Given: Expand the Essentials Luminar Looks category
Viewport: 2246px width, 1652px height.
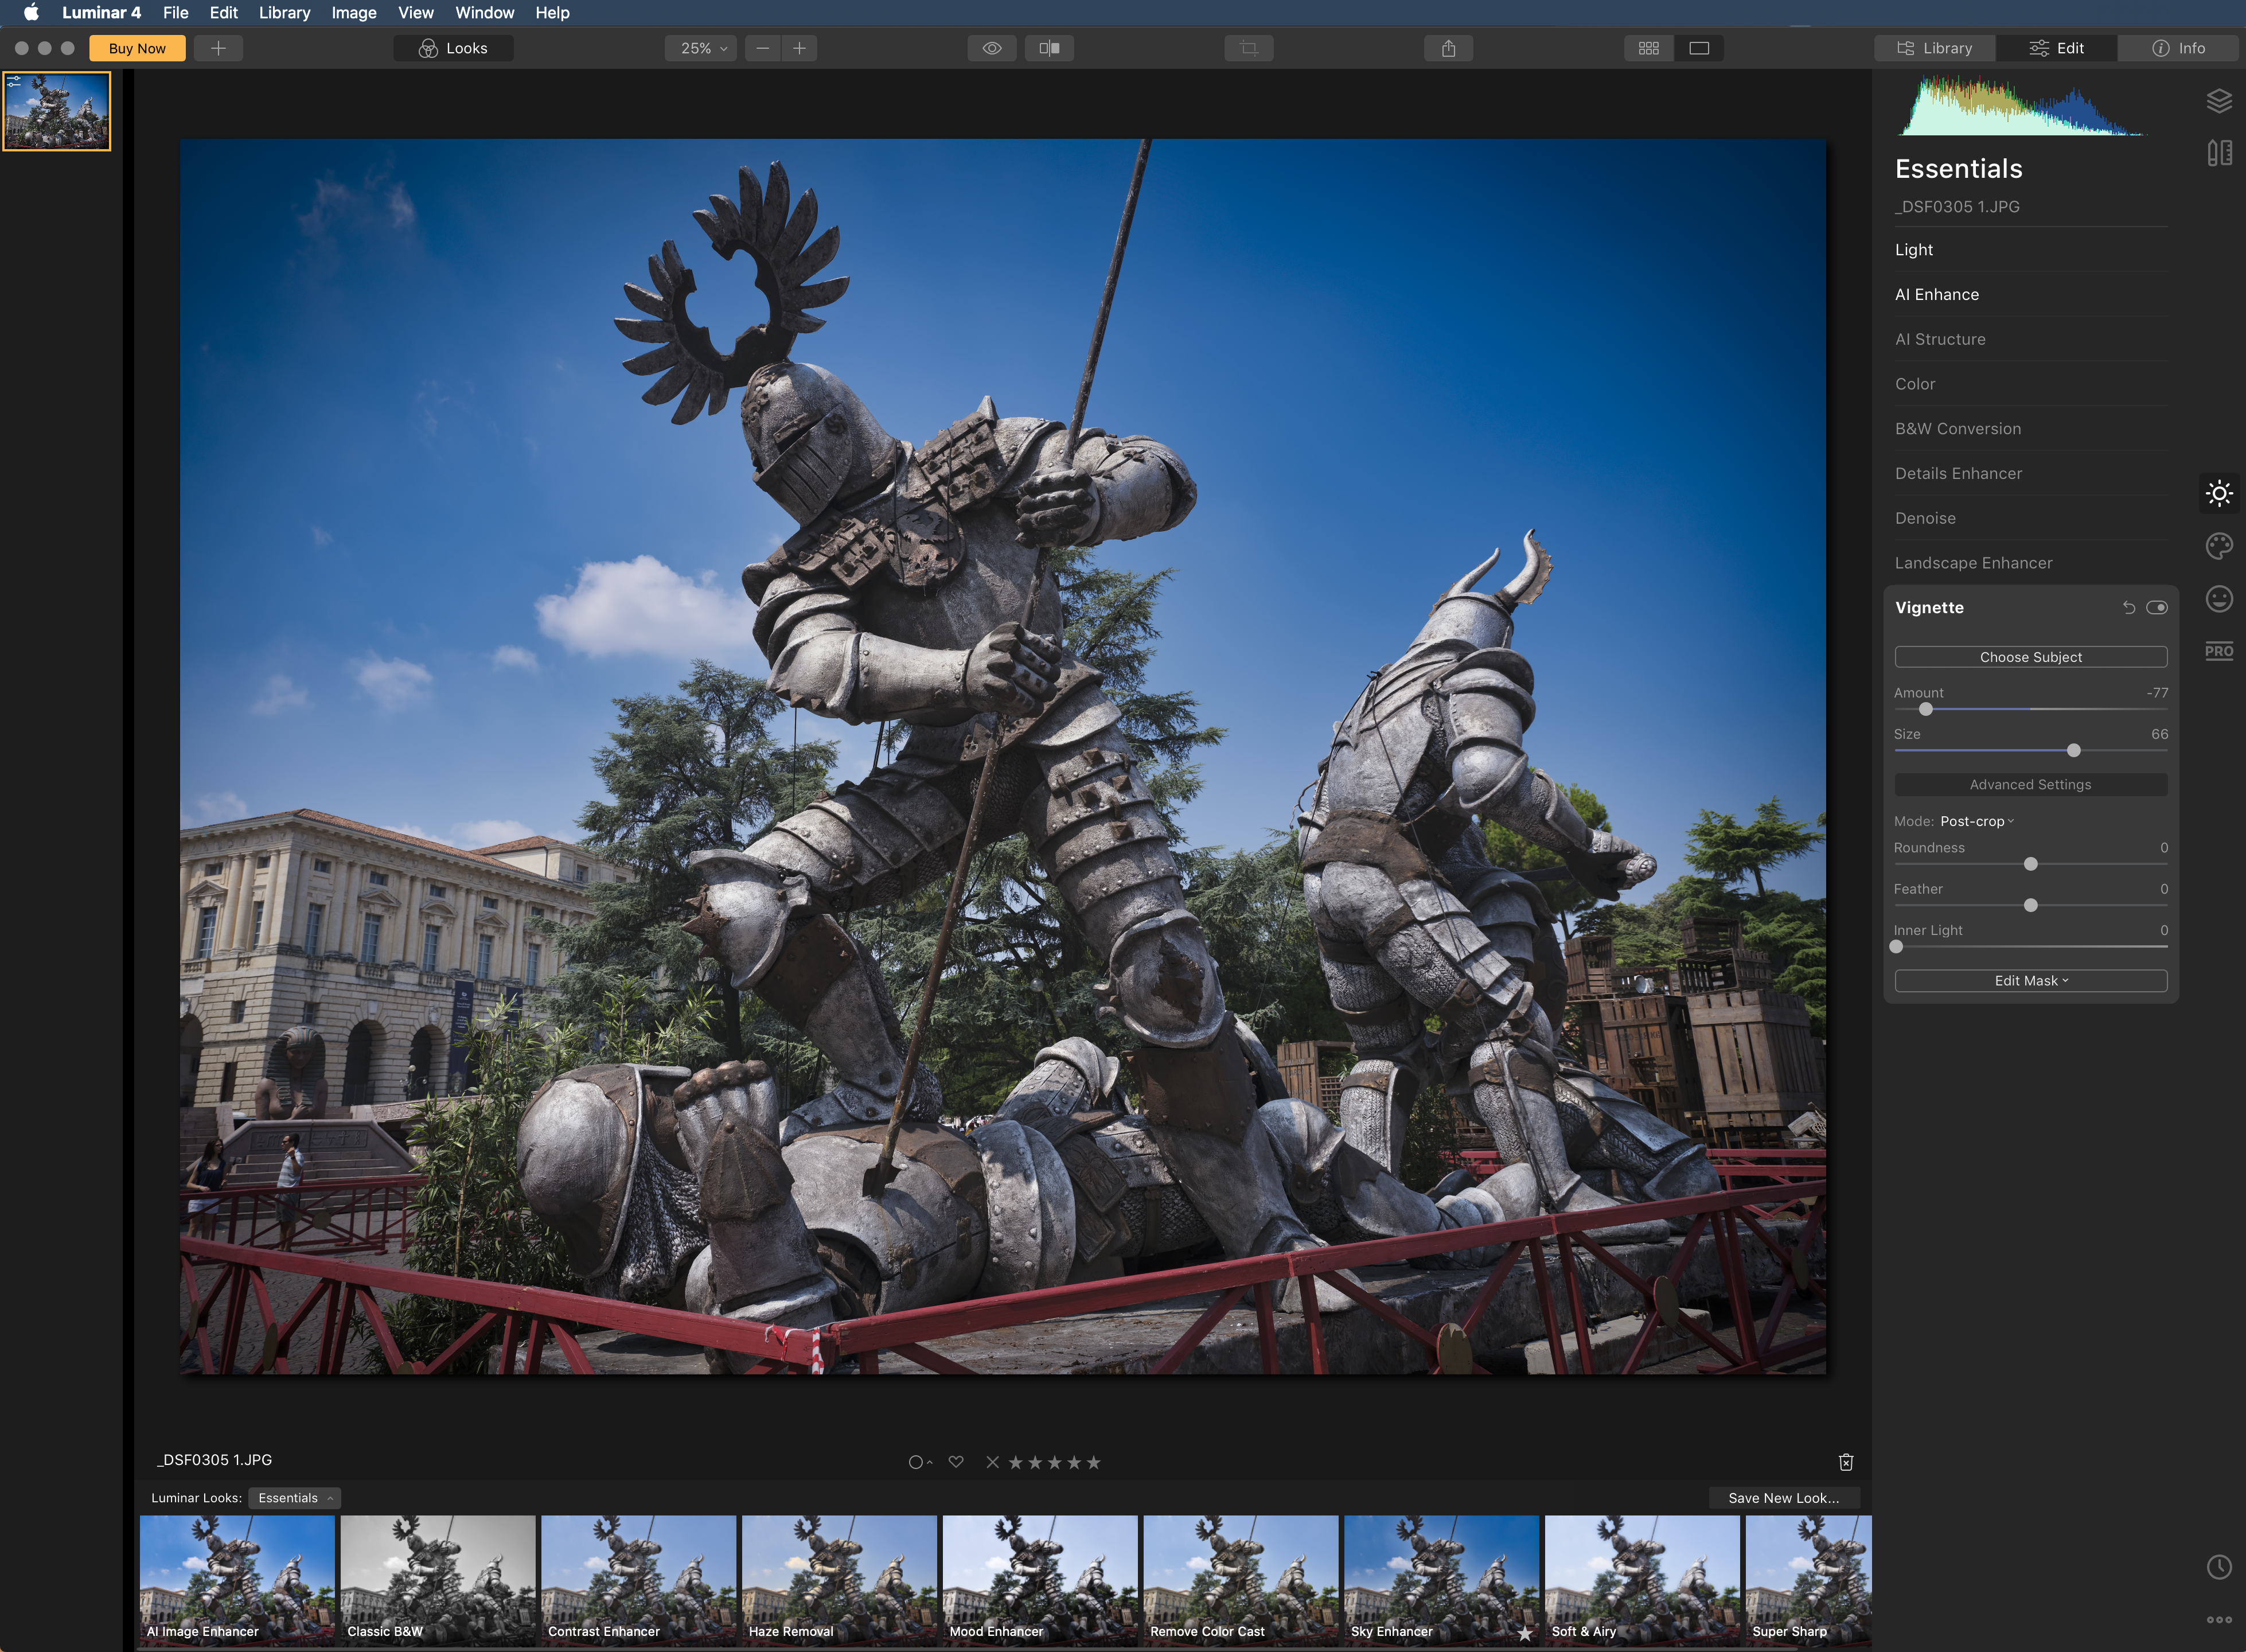Looking at the screenshot, I should click(x=294, y=1498).
